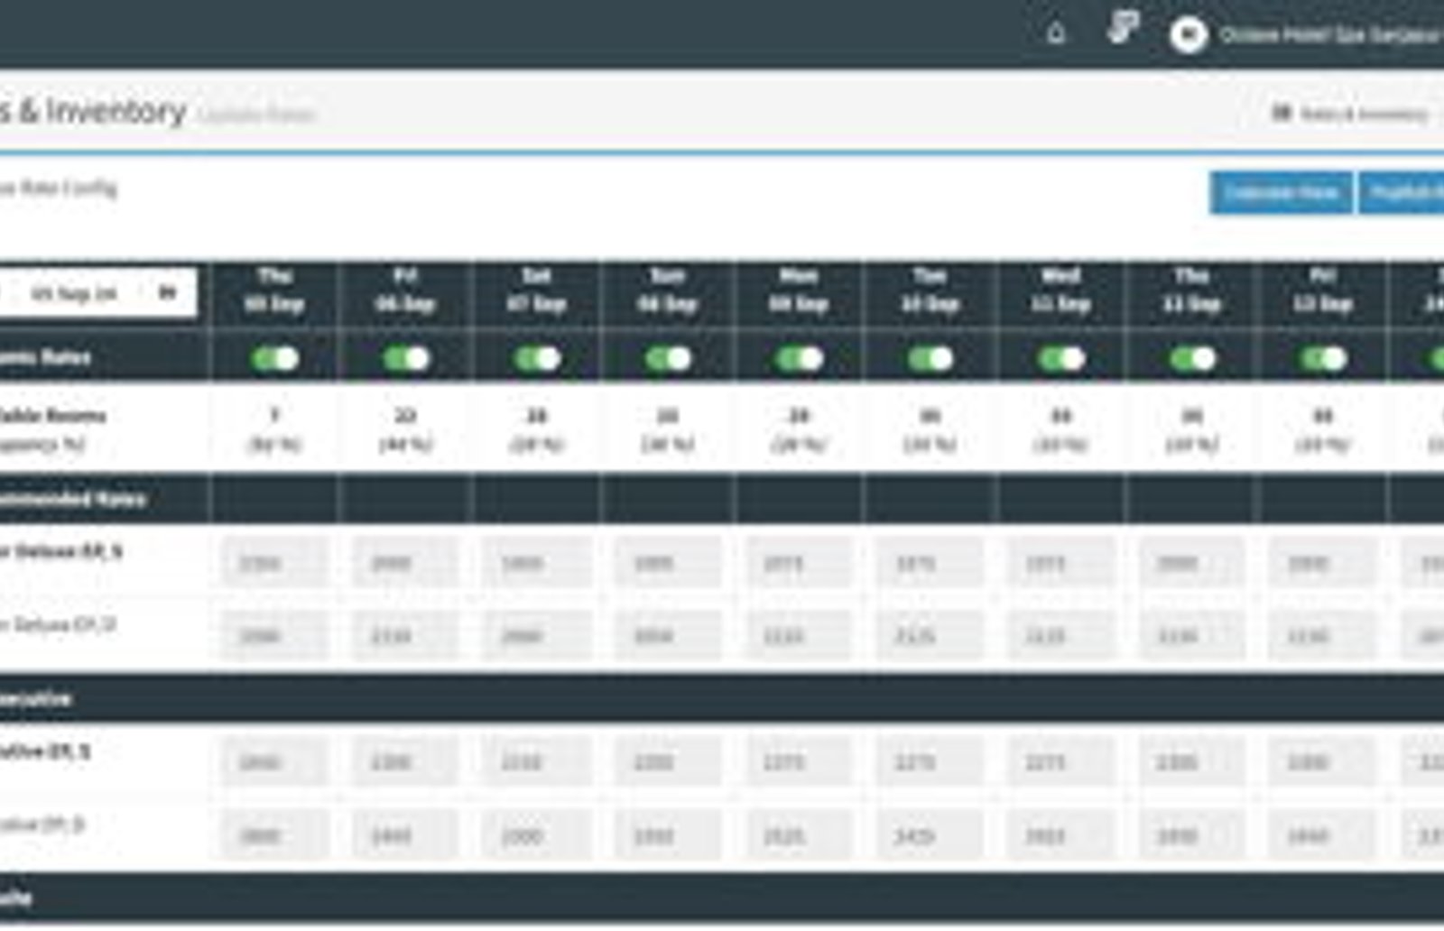
Task: Edit Executive EP, D rate for Tue 10 Sep
Action: click(x=930, y=835)
